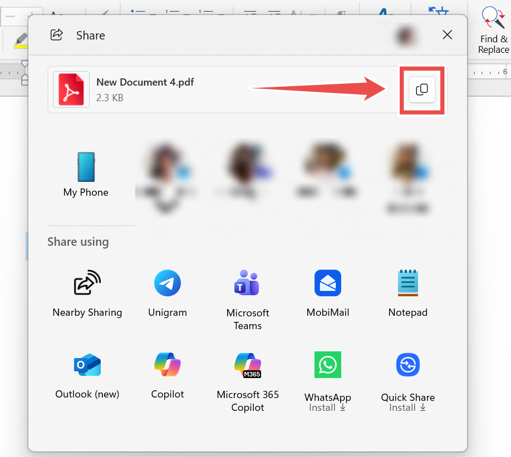Share using Unigram
Viewport: 511px width, 457px height.
click(168, 294)
